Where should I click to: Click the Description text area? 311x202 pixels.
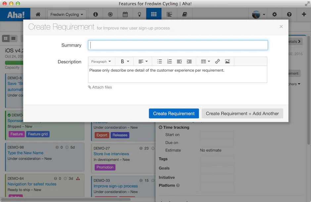[178, 74]
